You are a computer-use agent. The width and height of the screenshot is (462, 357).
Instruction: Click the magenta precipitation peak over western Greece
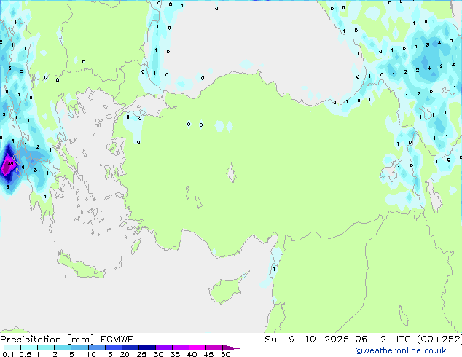pyautogui.click(x=8, y=166)
